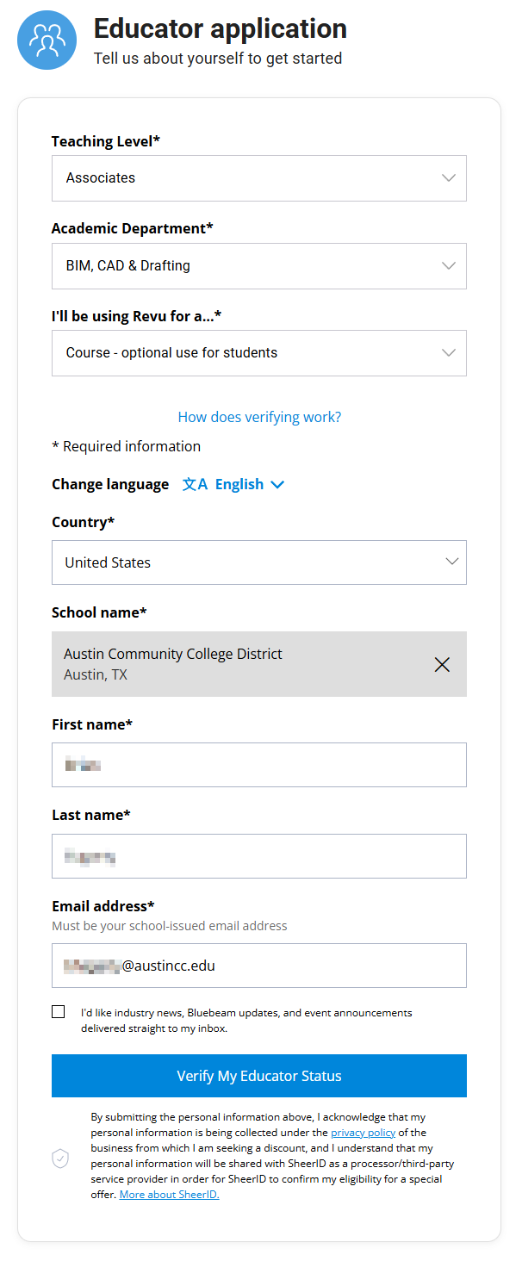Click the Bluebeam updates opt-in label text

246,1020
